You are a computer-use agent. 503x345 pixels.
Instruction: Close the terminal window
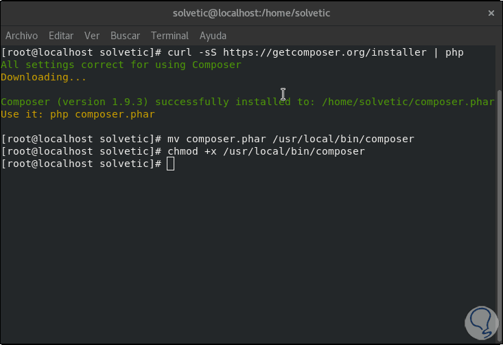pyautogui.click(x=491, y=13)
